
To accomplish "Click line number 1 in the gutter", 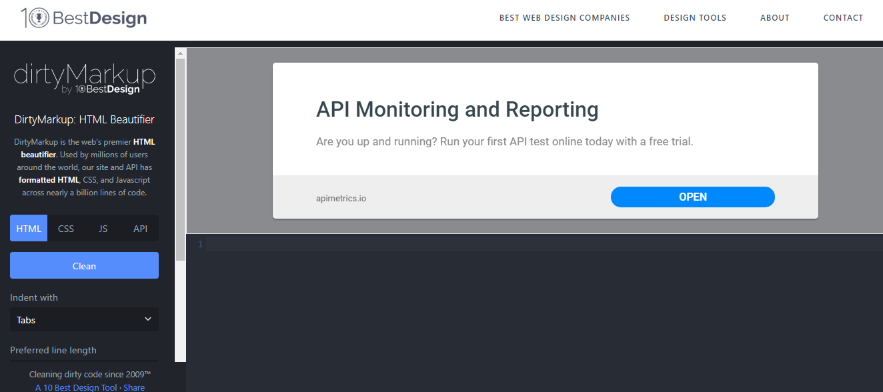I will coord(200,245).
